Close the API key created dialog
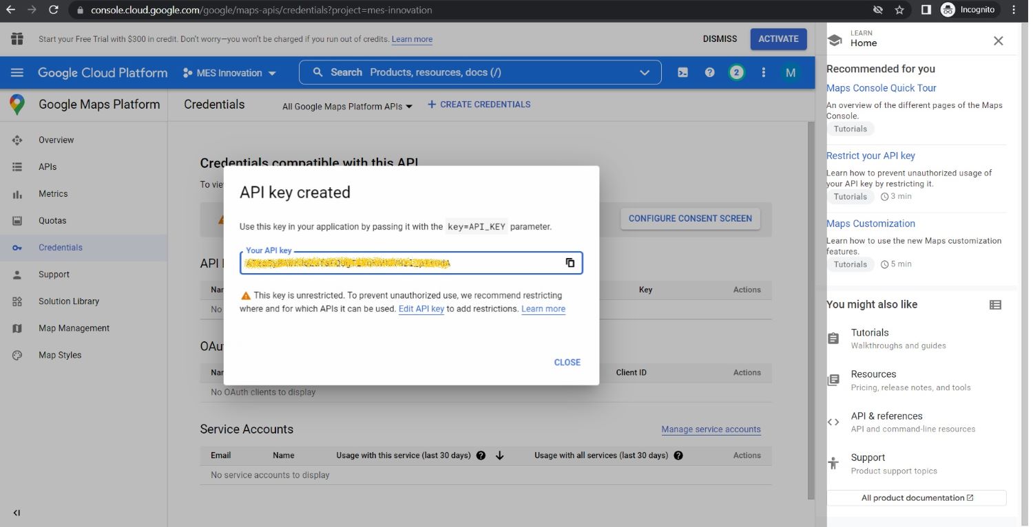Viewport: 1033px width, 527px height. click(x=567, y=362)
